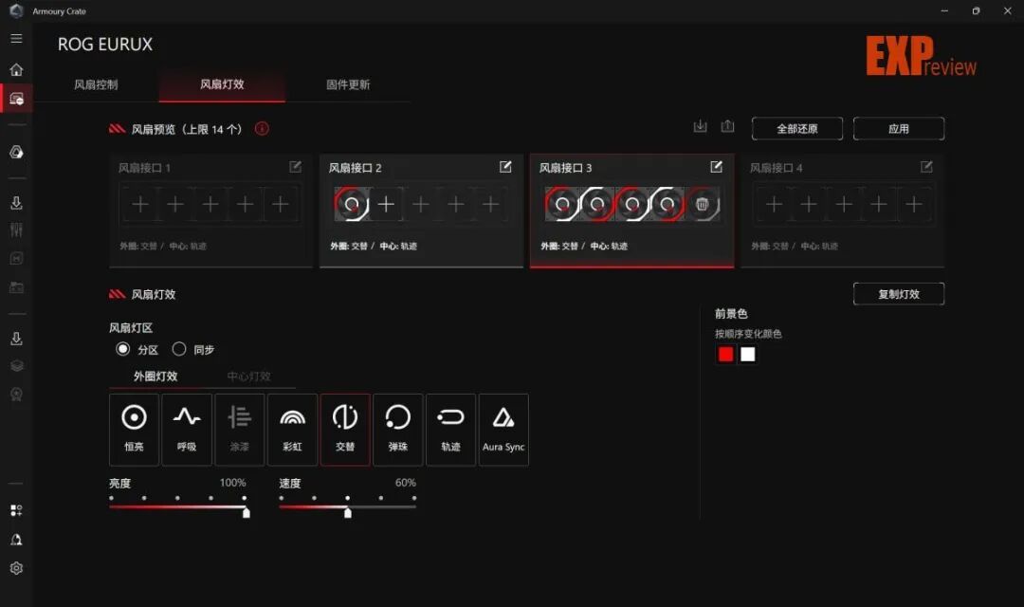Select the Aura Sync effect
Viewport: 1024px width, 607px height.
(503, 430)
